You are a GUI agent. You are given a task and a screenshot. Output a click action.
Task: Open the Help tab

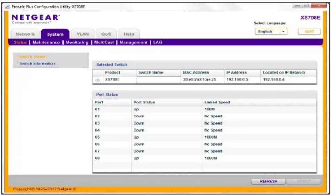click(129, 34)
